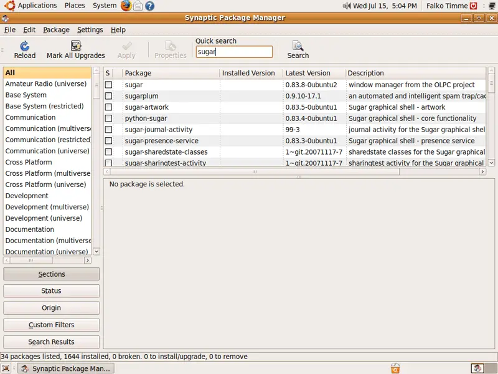Select the Base System (restricted) section
Screen dimensions: 498x374
[47, 106]
